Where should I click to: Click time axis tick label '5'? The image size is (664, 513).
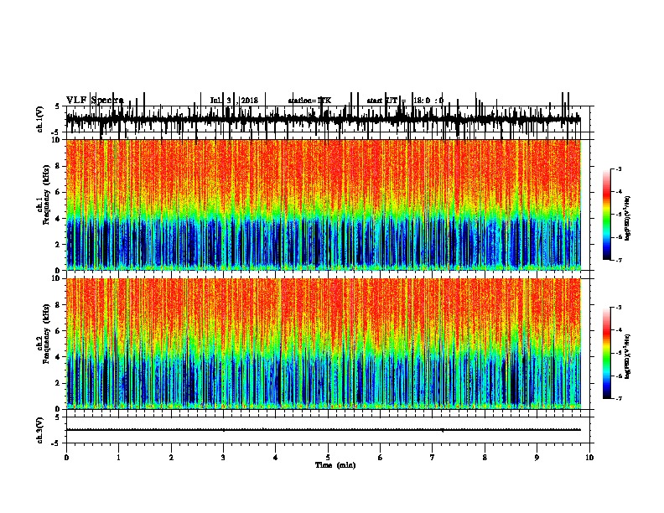pos(328,458)
